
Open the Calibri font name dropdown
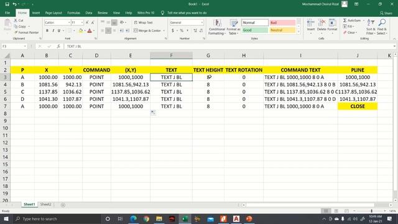tap(69, 22)
